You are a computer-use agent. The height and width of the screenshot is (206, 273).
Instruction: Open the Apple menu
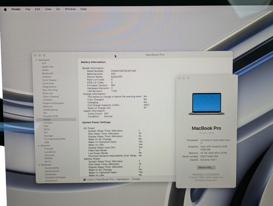(5, 10)
